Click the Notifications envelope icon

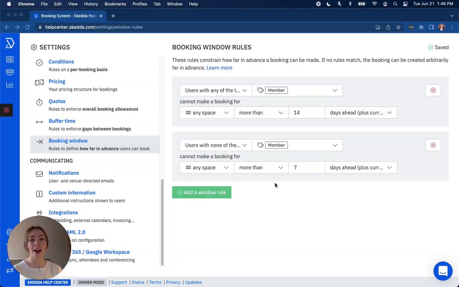39,174
